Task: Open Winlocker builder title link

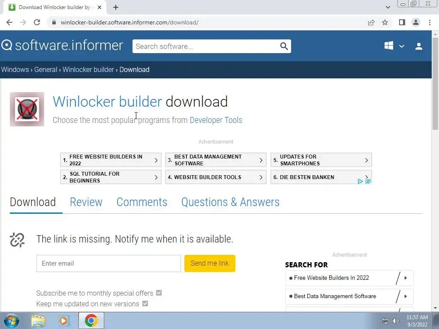Action: point(107,101)
